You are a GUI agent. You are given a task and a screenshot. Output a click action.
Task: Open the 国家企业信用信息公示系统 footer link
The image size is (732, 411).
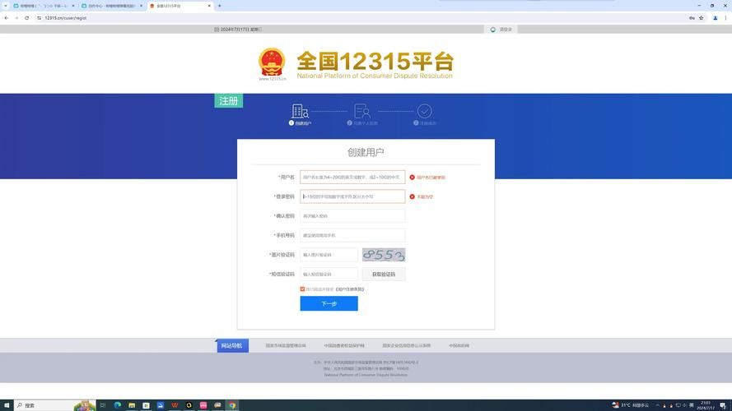pos(406,346)
